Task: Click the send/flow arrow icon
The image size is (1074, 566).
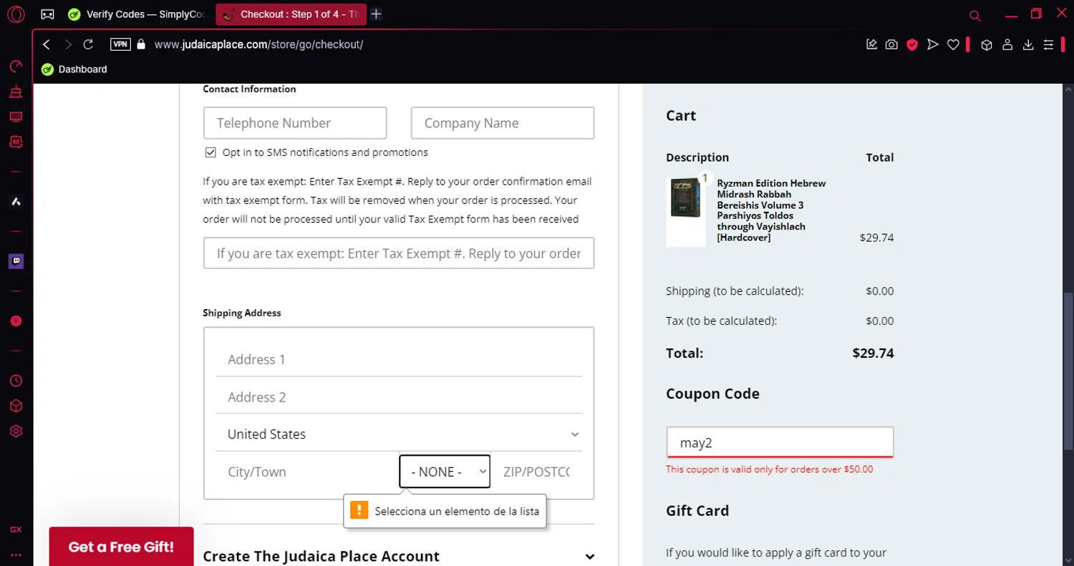Action: pos(932,44)
